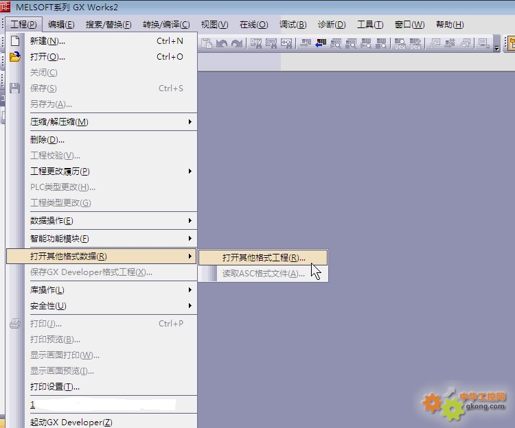The width and height of the screenshot is (515, 428).
Task: Click the Paste toolbar icon
Action: [x=207, y=43]
